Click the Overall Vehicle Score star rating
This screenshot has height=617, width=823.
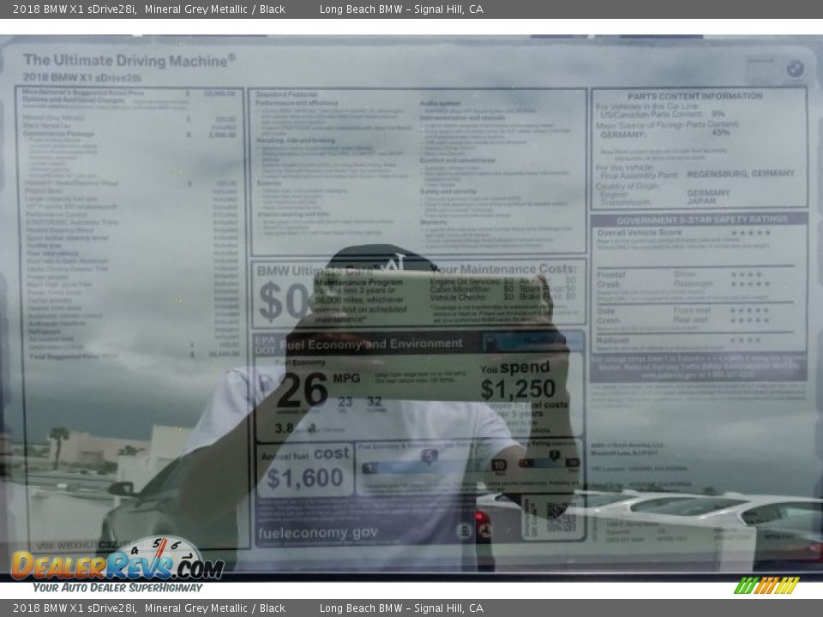(x=749, y=233)
